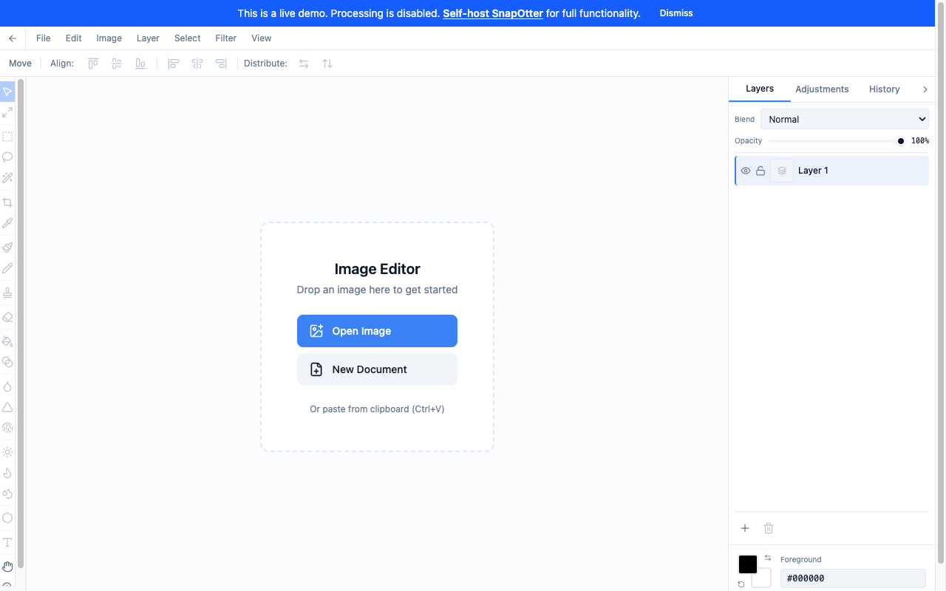
Task: Select the Lasso tool
Action: (7, 157)
